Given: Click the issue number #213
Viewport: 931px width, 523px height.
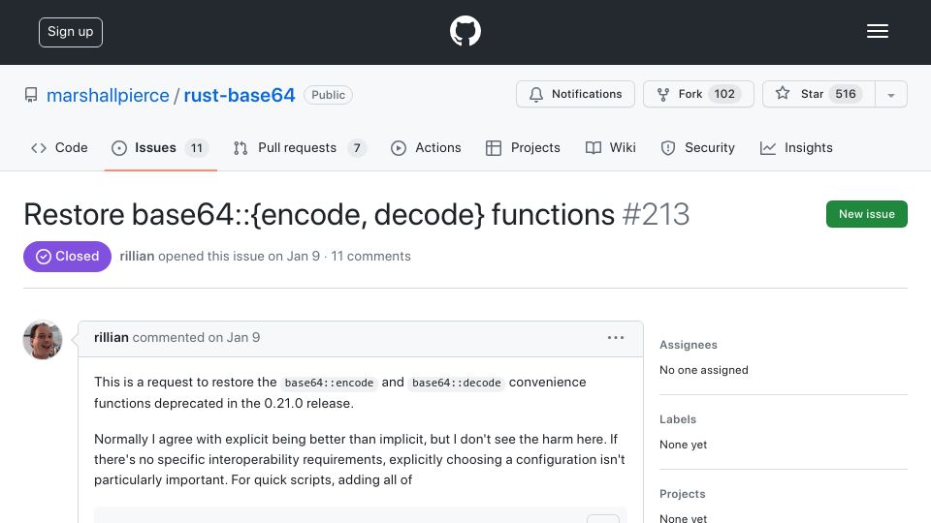Looking at the screenshot, I should pos(656,214).
